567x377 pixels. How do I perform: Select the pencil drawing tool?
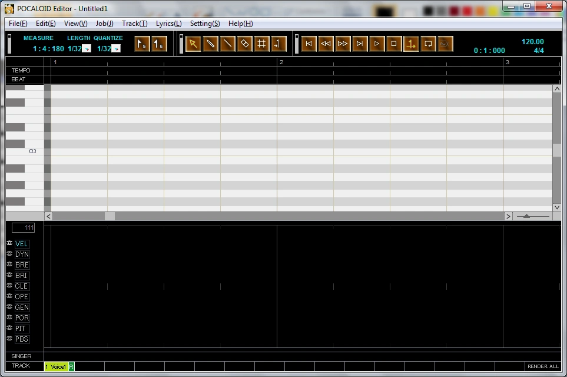210,44
